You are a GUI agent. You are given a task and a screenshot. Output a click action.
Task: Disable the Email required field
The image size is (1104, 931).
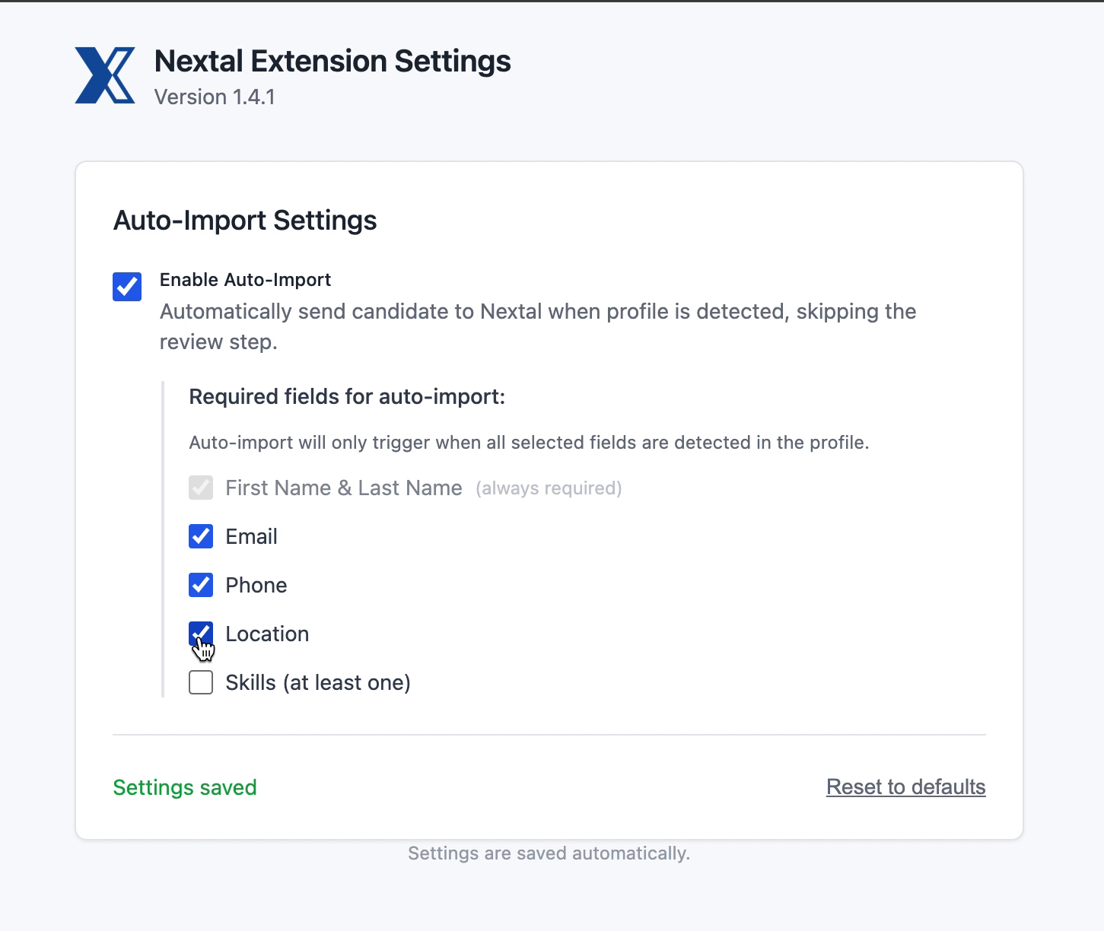(x=200, y=536)
